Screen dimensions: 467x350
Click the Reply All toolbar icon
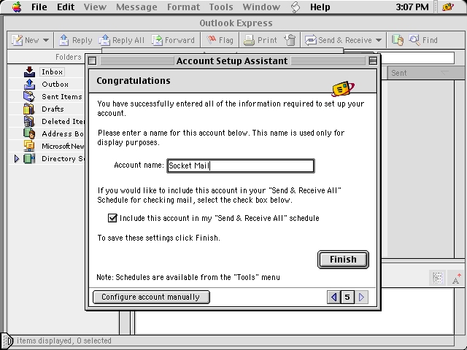(x=104, y=40)
